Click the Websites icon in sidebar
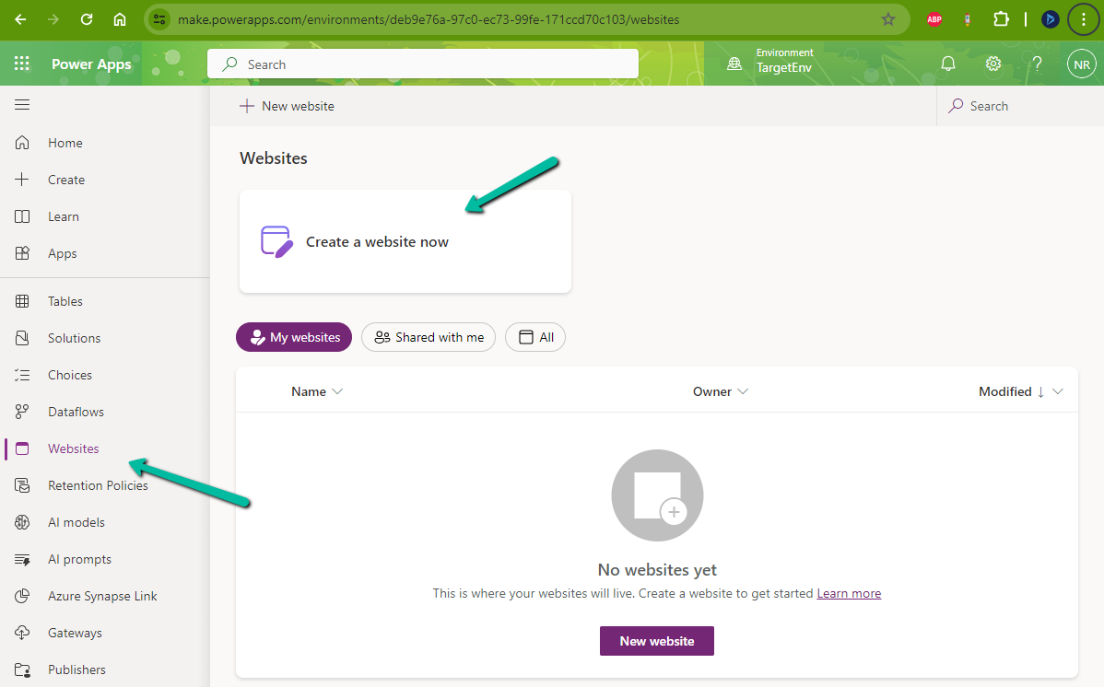This screenshot has height=687, width=1104. 22,448
